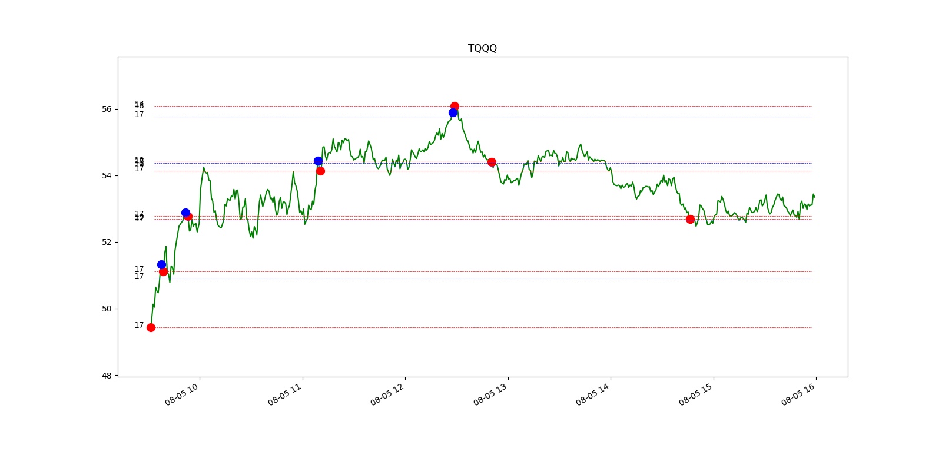The image size is (942, 471).
Task: Select the y-axis tick label 54
Action: (107, 175)
